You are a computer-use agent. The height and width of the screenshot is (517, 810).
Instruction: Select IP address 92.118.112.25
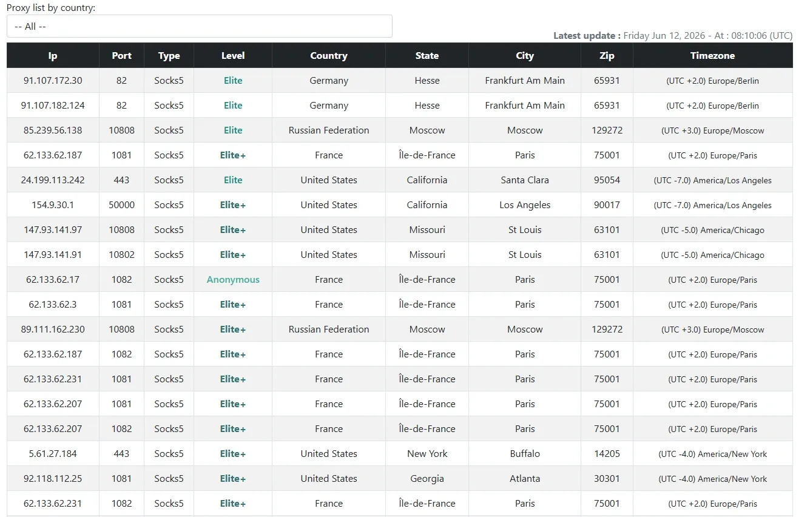pyautogui.click(x=53, y=479)
